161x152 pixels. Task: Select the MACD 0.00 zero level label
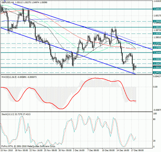coord(155,87)
